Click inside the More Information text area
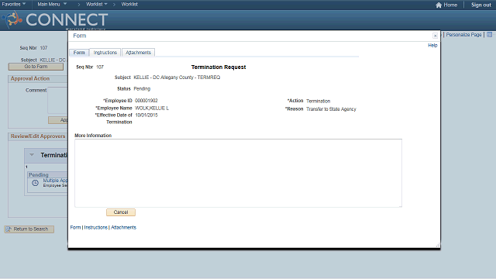496x279 pixels. click(x=238, y=173)
